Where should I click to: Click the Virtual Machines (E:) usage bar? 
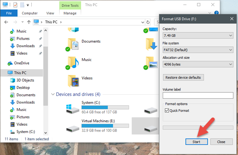105,126
